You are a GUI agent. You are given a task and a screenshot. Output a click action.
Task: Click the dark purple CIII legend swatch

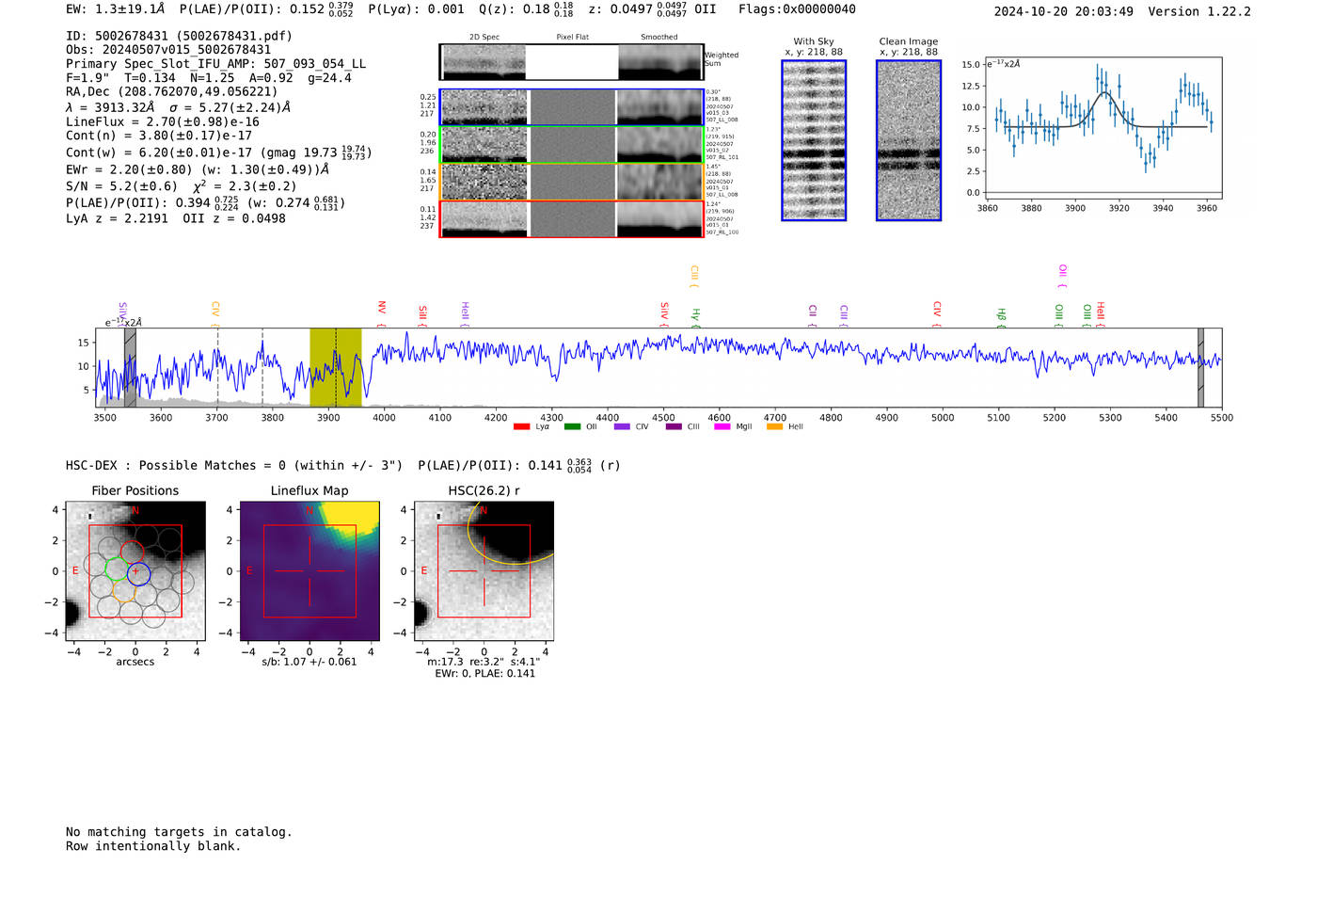(674, 427)
